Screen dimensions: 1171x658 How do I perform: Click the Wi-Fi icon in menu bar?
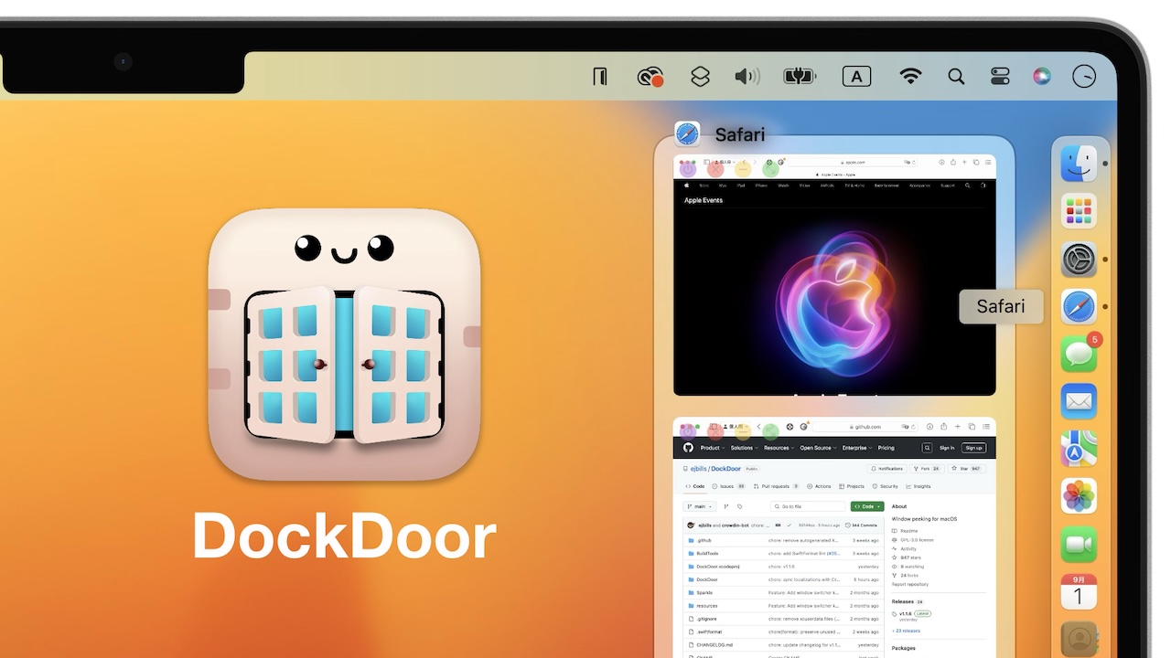[x=910, y=77]
